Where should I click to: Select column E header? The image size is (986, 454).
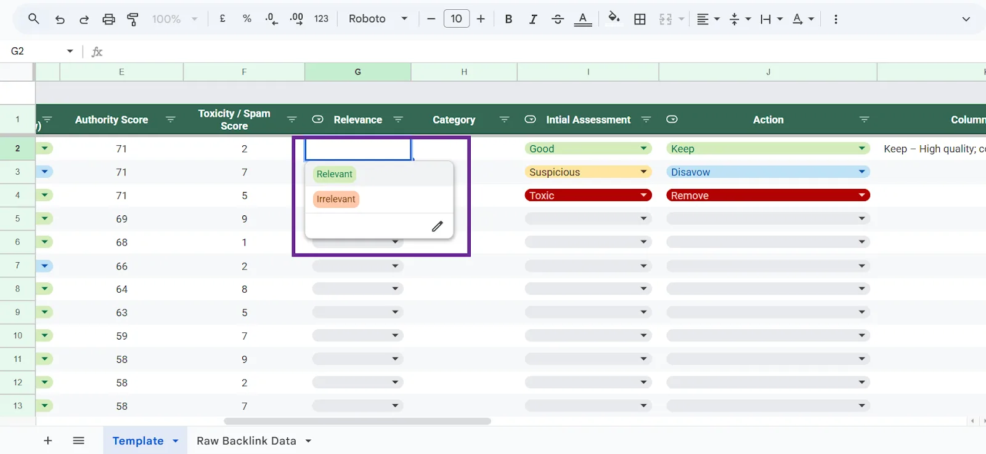121,72
